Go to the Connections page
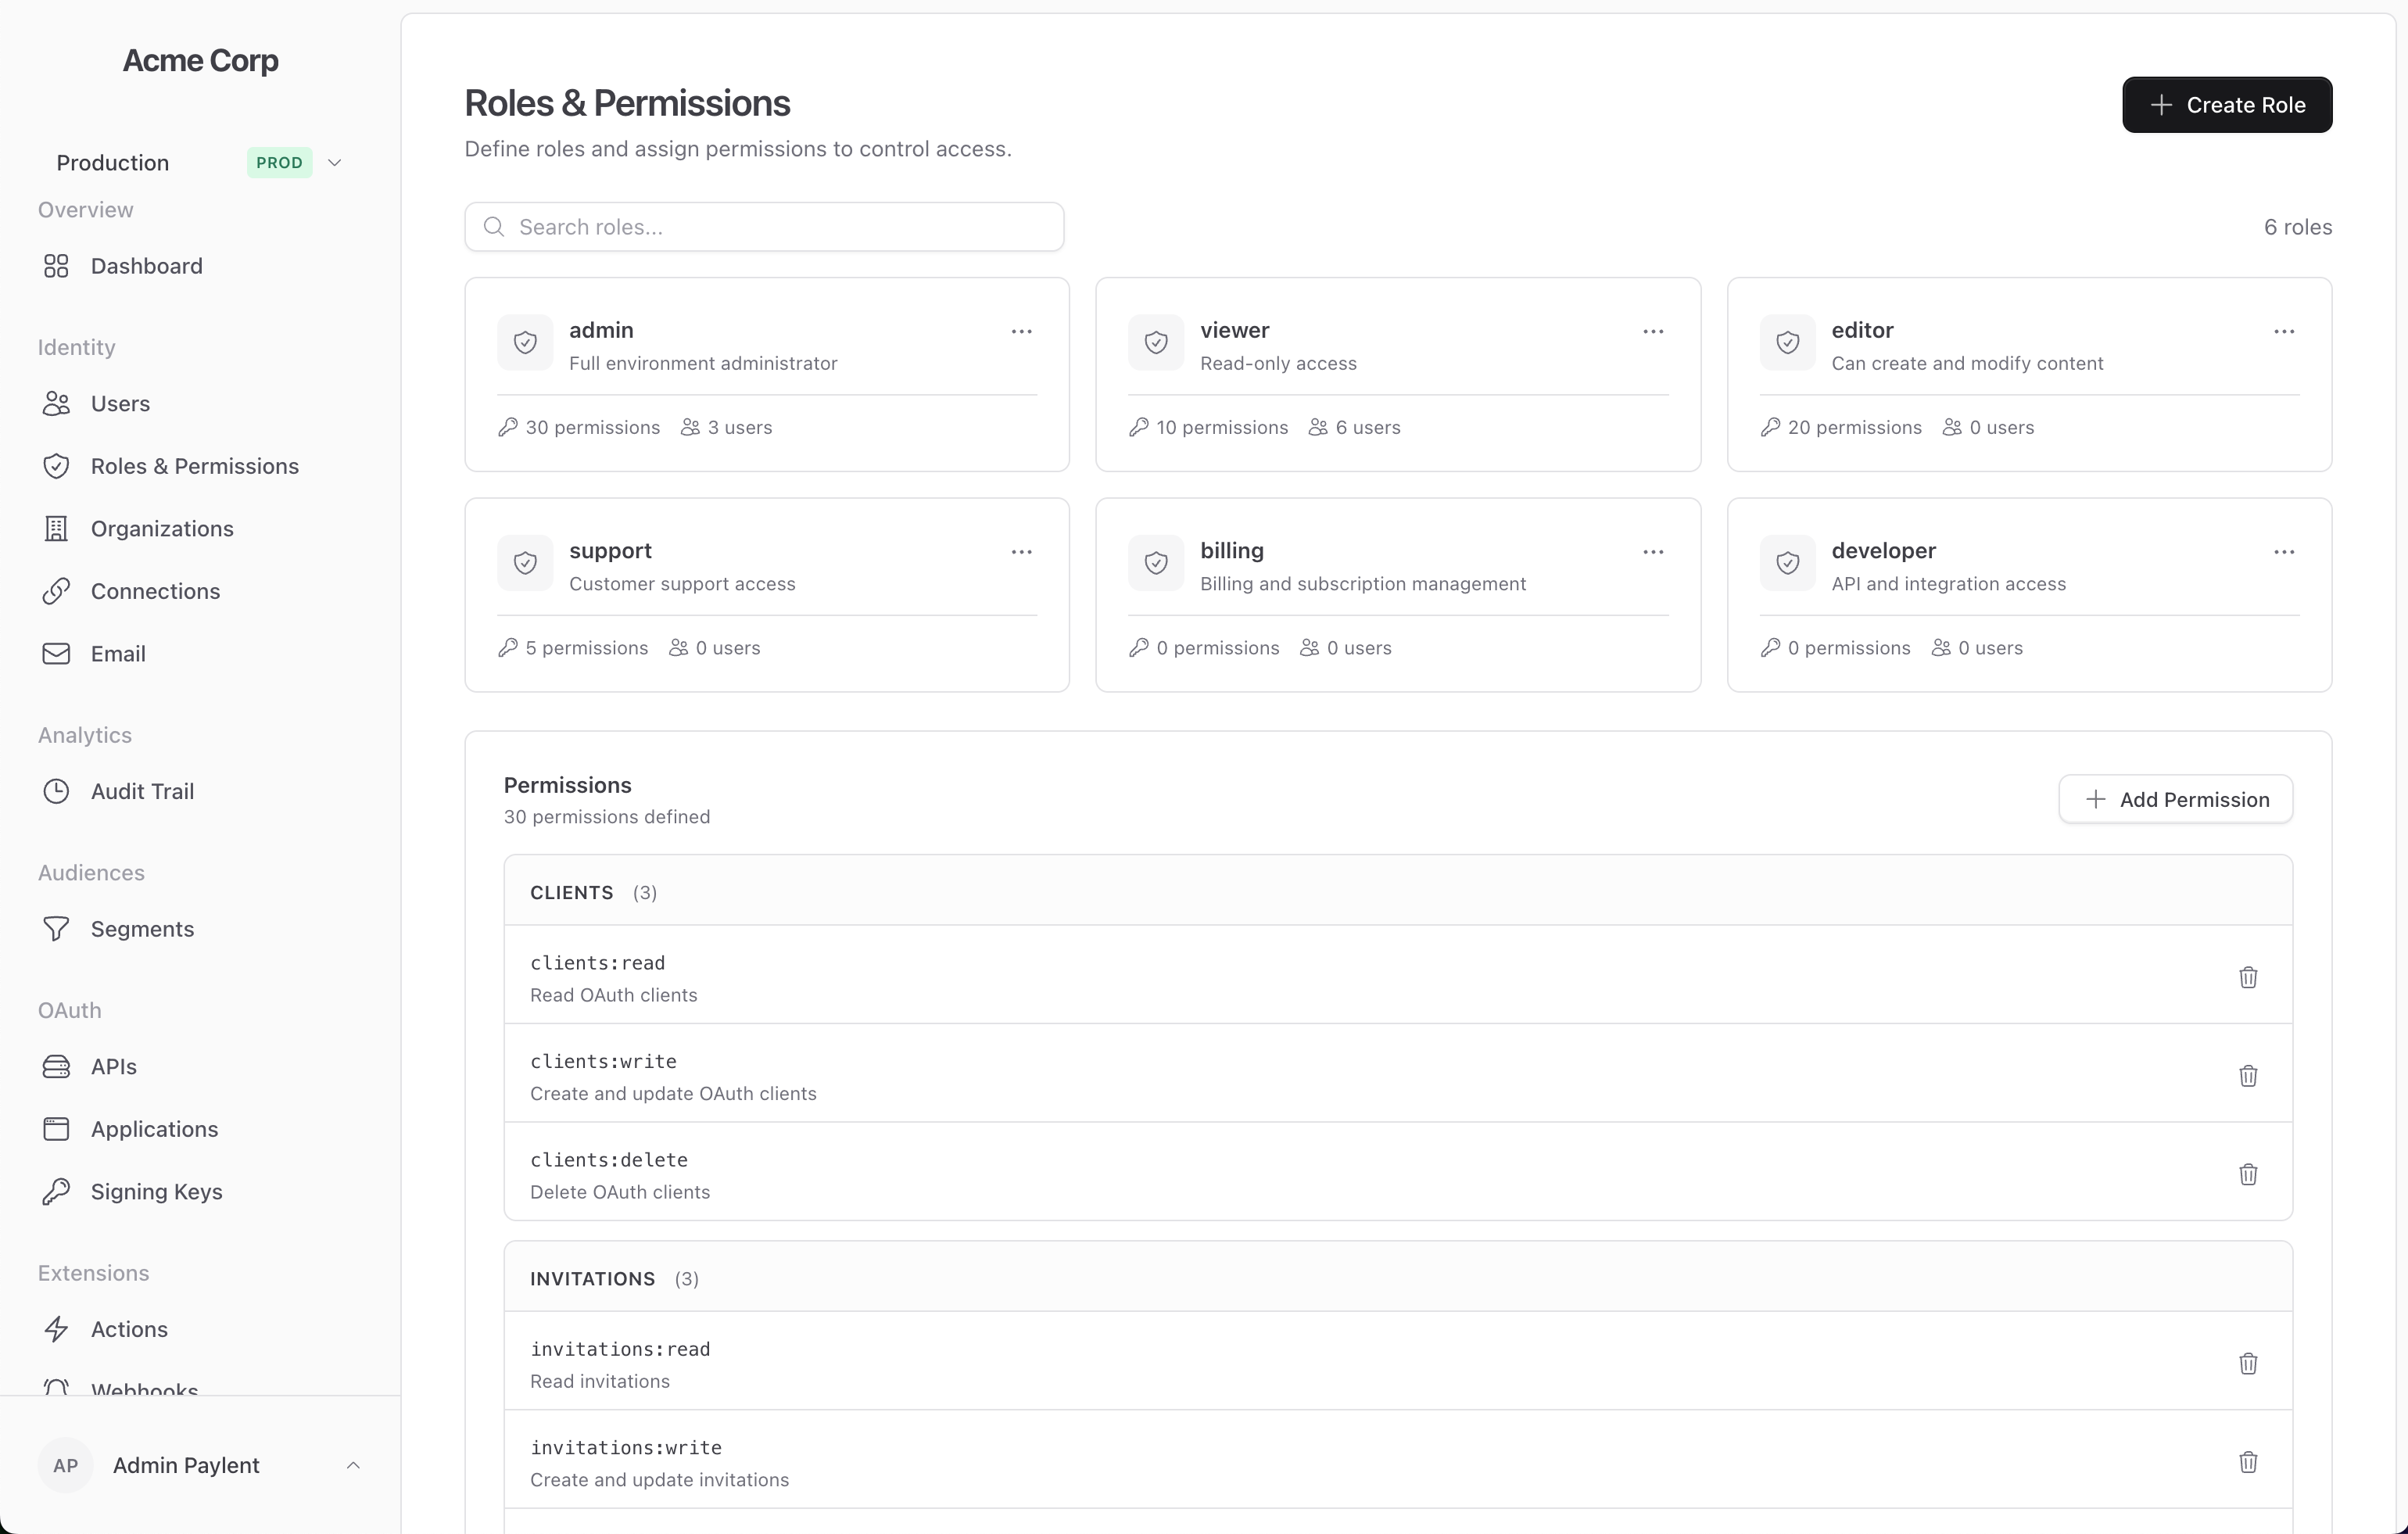 (x=155, y=591)
